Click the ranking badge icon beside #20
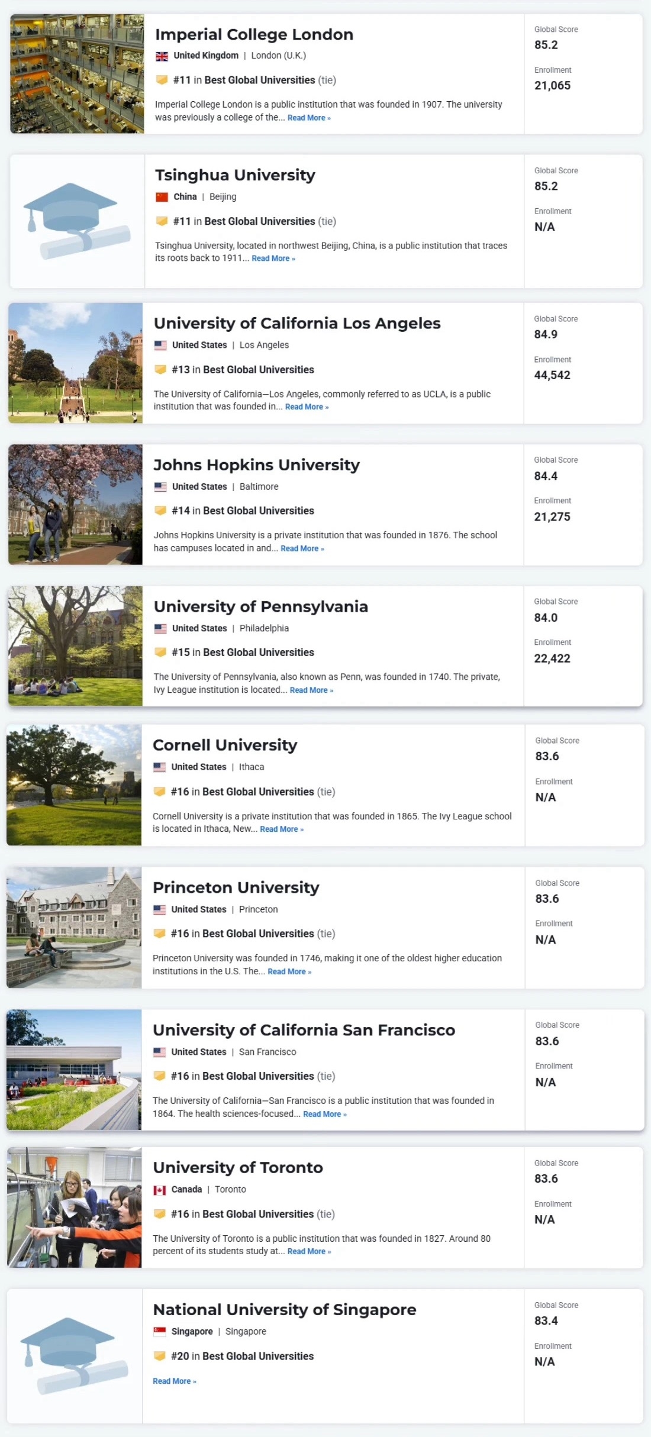This screenshot has height=1437, width=651. (159, 1356)
